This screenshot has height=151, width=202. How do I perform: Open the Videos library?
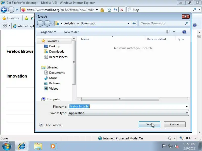(51, 89)
